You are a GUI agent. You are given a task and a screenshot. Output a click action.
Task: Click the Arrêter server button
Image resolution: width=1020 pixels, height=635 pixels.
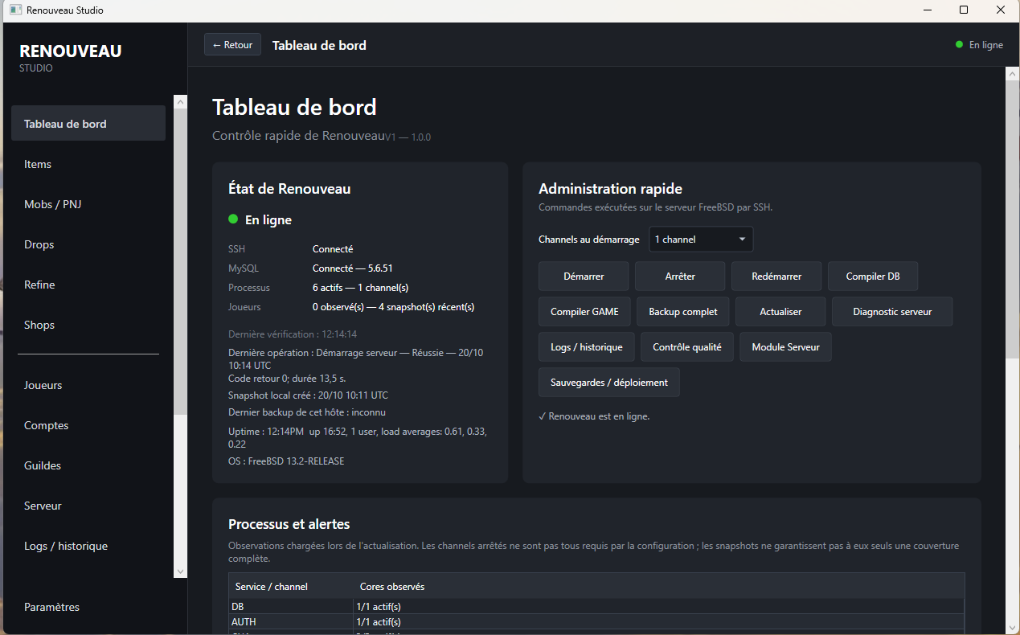coord(680,276)
